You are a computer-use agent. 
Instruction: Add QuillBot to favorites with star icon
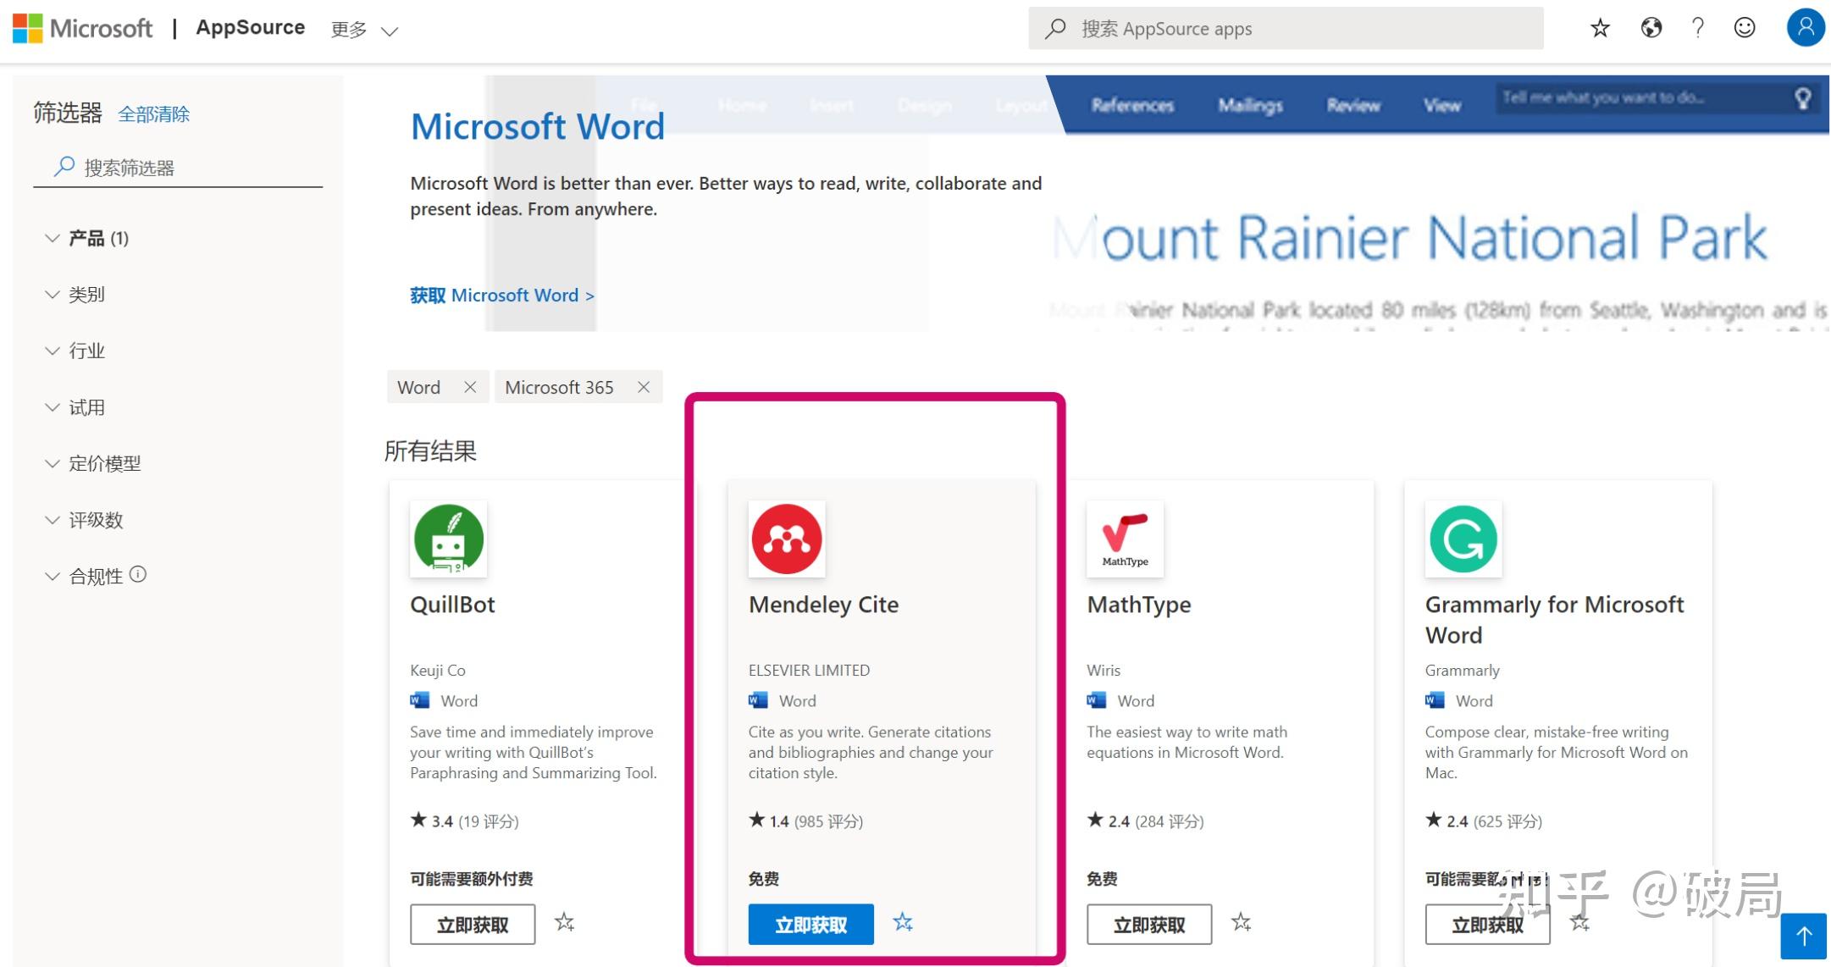coord(564,922)
